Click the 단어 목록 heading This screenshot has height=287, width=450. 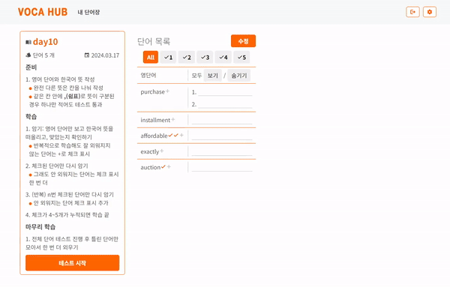point(154,41)
